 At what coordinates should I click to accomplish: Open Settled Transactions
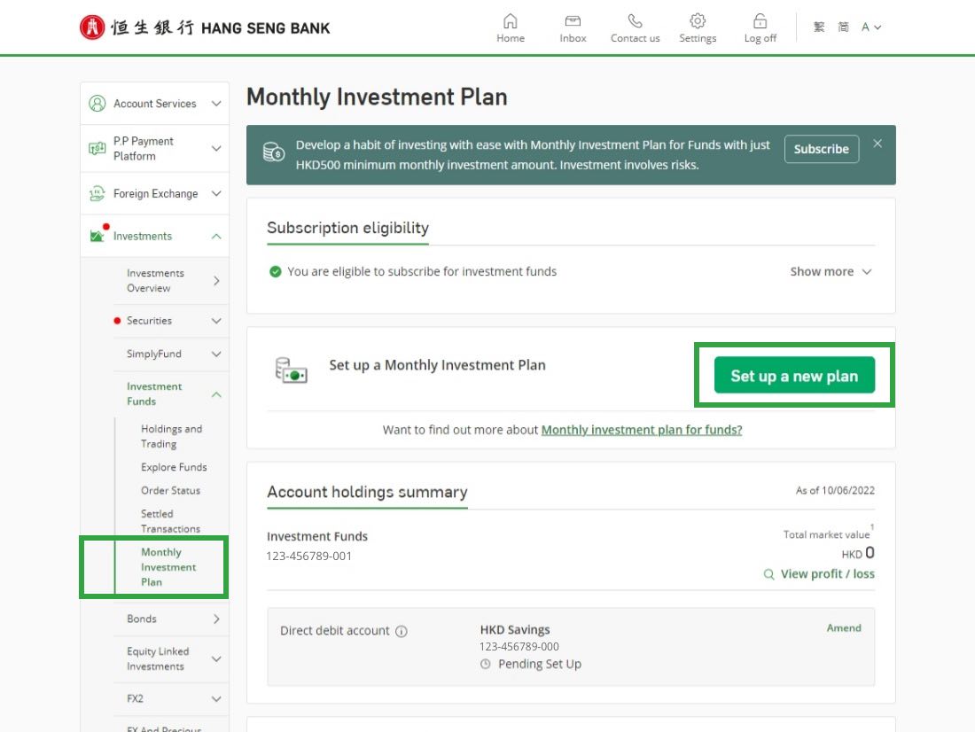click(170, 521)
